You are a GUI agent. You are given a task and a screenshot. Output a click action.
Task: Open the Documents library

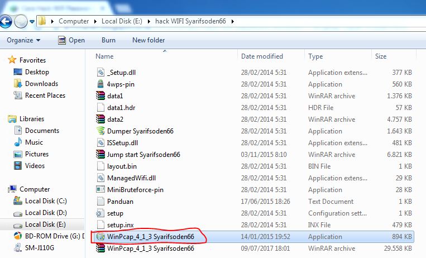pyautogui.click(x=42, y=131)
